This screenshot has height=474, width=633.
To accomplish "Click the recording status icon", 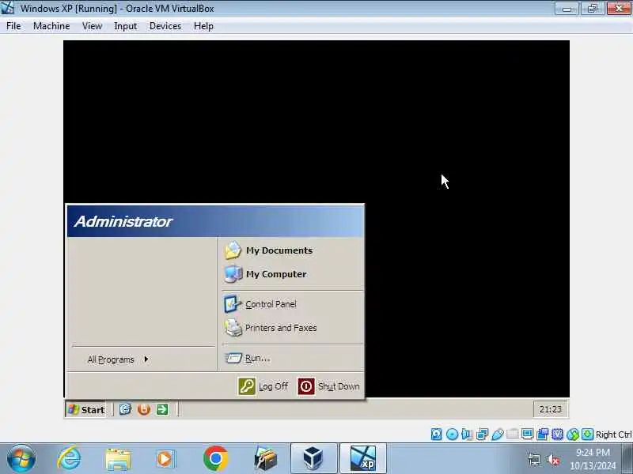I will pos(543,434).
